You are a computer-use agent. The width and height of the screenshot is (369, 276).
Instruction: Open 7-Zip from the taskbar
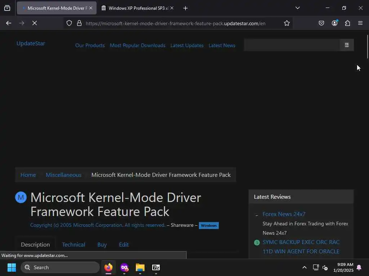156,267
